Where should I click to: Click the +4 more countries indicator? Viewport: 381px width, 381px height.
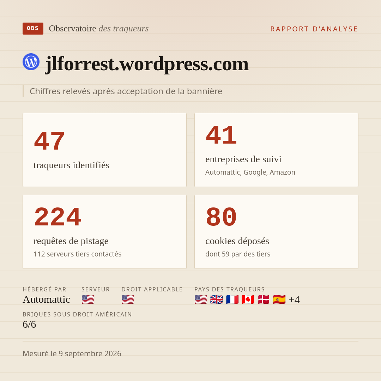294,300
